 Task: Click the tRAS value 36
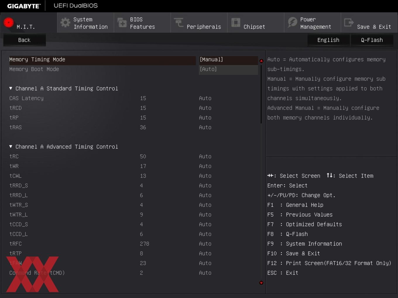[143, 127]
